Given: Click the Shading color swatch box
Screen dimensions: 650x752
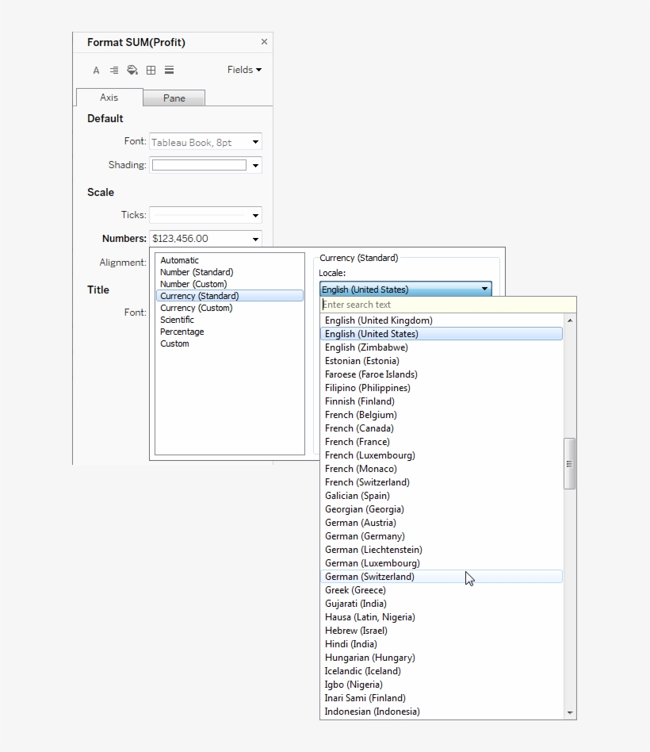Looking at the screenshot, I should click(199, 165).
